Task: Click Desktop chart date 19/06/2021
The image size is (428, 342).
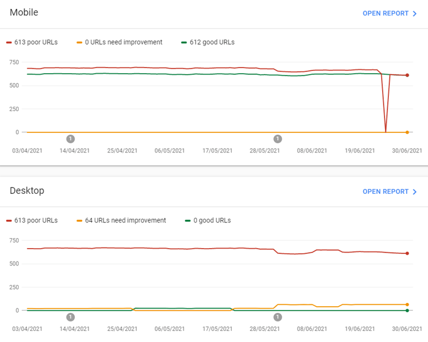Action: [x=360, y=329]
